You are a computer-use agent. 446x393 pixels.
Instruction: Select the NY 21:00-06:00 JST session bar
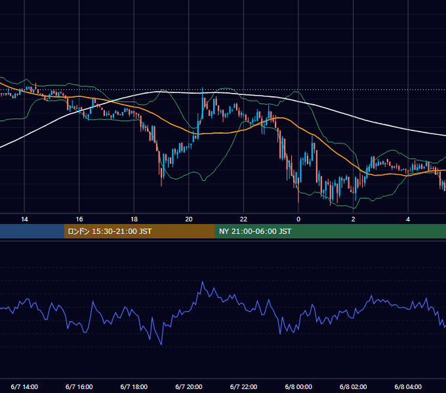pos(330,231)
